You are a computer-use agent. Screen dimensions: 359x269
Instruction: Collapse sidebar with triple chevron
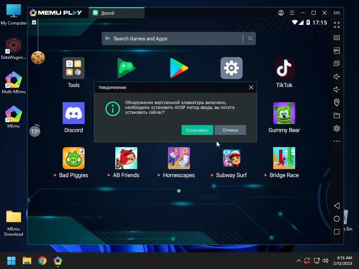point(337,13)
